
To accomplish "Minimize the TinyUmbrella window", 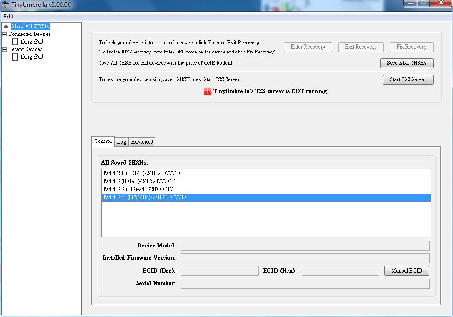I will pyautogui.click(x=410, y=3).
